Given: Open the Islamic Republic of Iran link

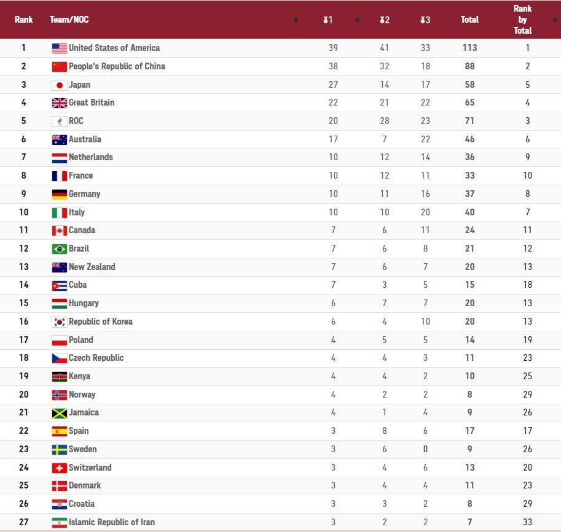Looking at the screenshot, I should 112,522.
